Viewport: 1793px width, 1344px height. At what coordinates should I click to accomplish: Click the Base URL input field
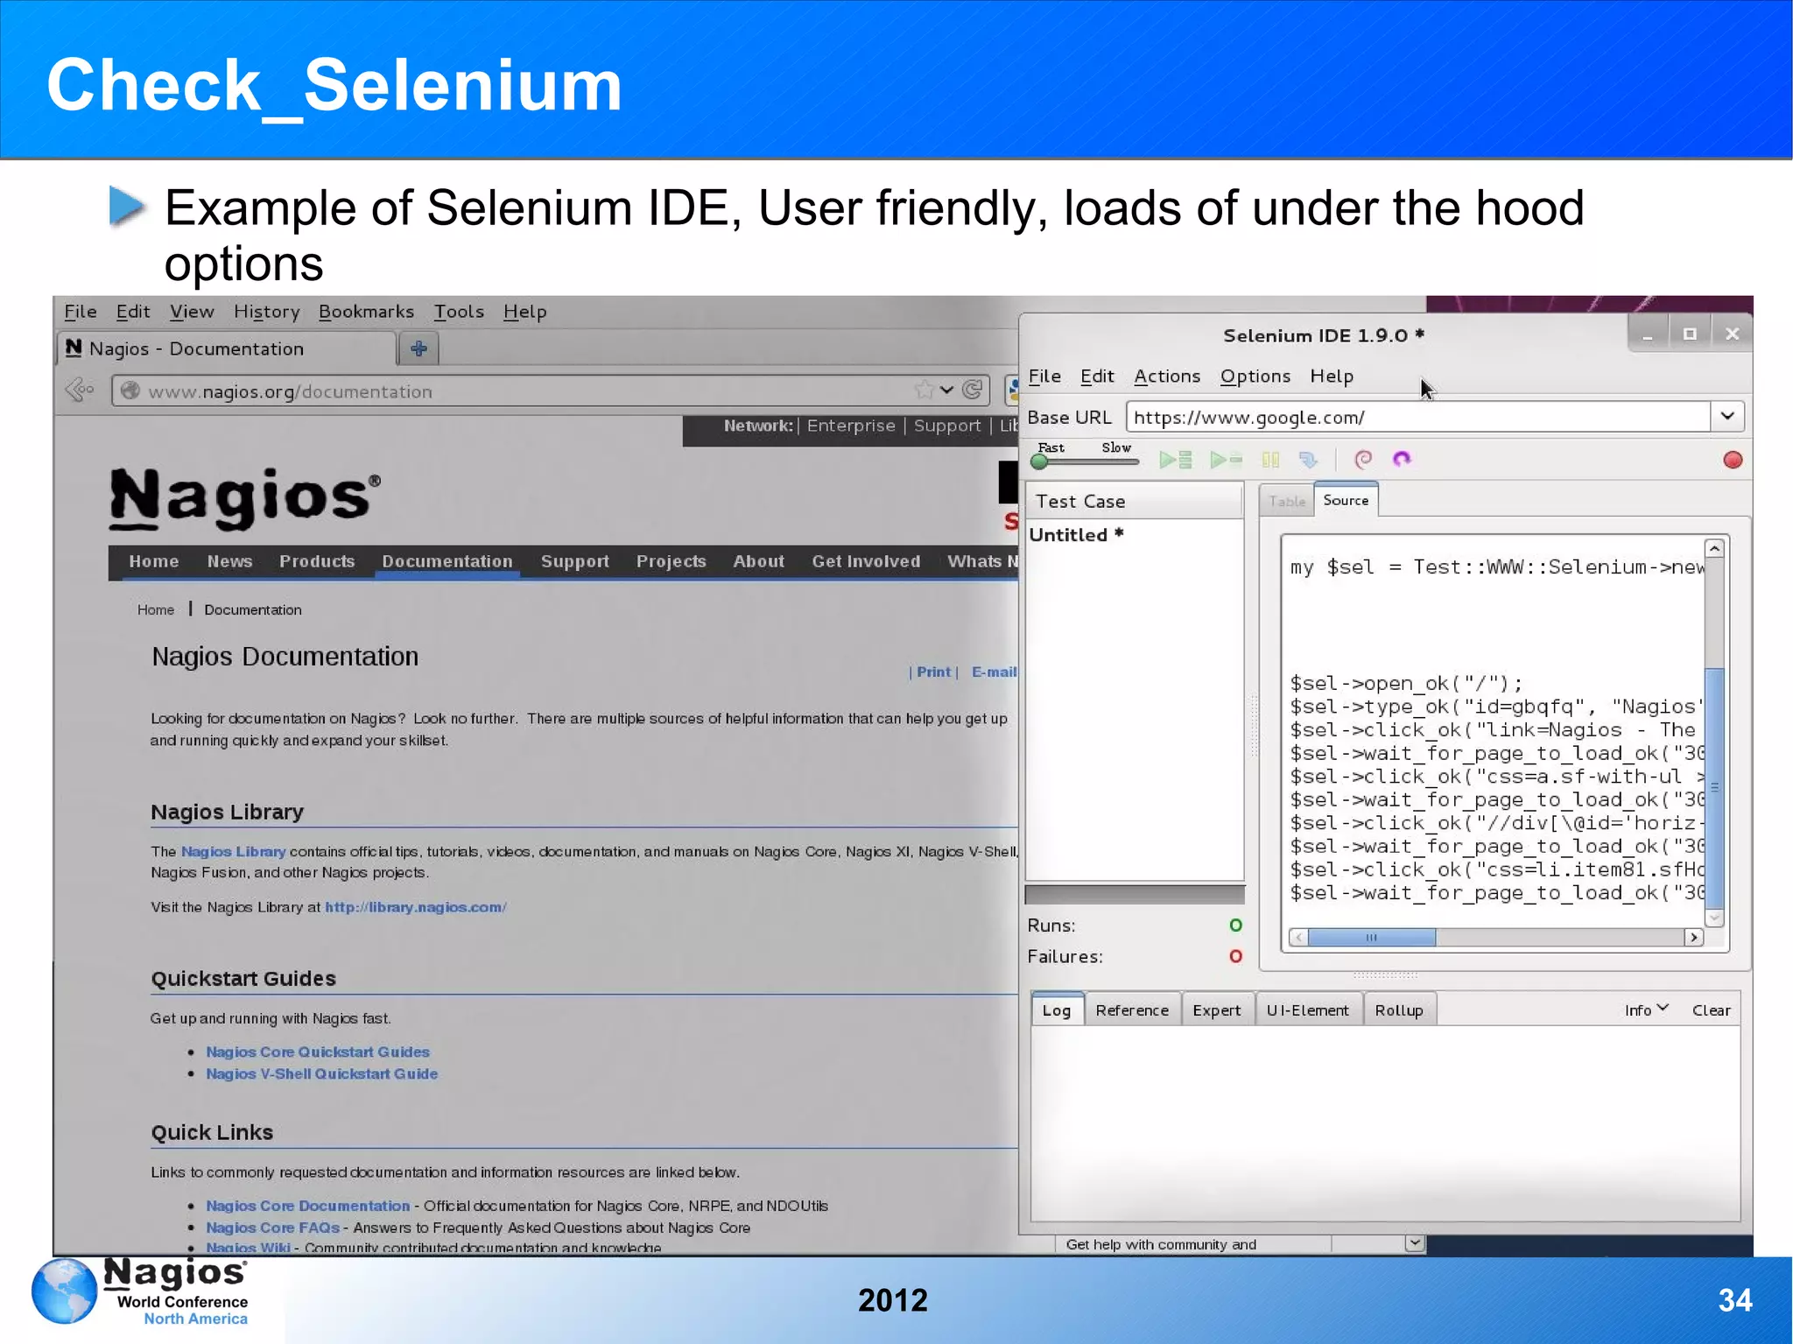(1418, 417)
